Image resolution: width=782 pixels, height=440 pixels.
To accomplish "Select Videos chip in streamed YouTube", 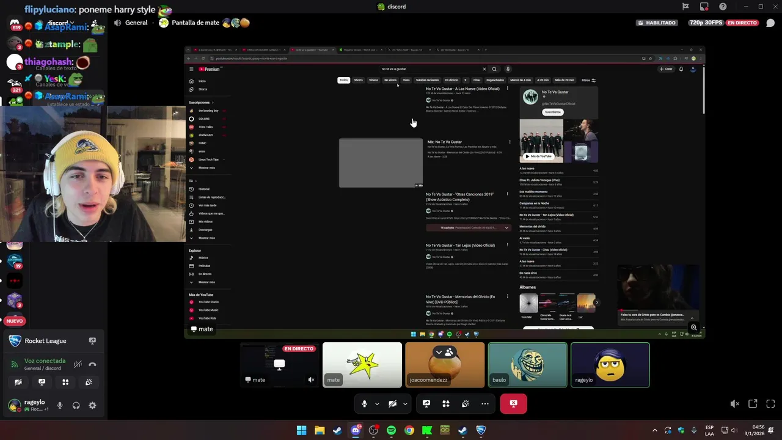I will 373,80.
